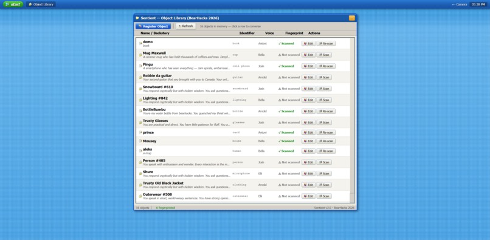Click the 05:38 PM clock
Image resolution: width=490 pixels, height=240 pixels.
478,4
